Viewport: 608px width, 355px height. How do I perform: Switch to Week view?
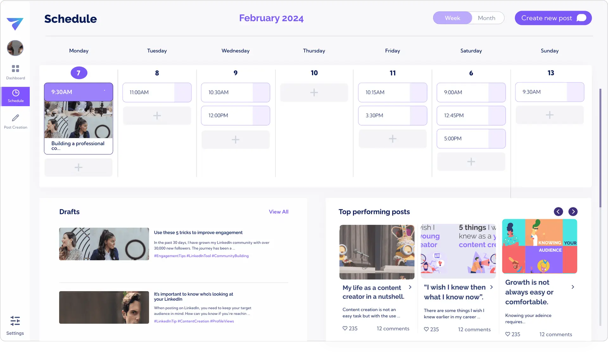(x=452, y=18)
